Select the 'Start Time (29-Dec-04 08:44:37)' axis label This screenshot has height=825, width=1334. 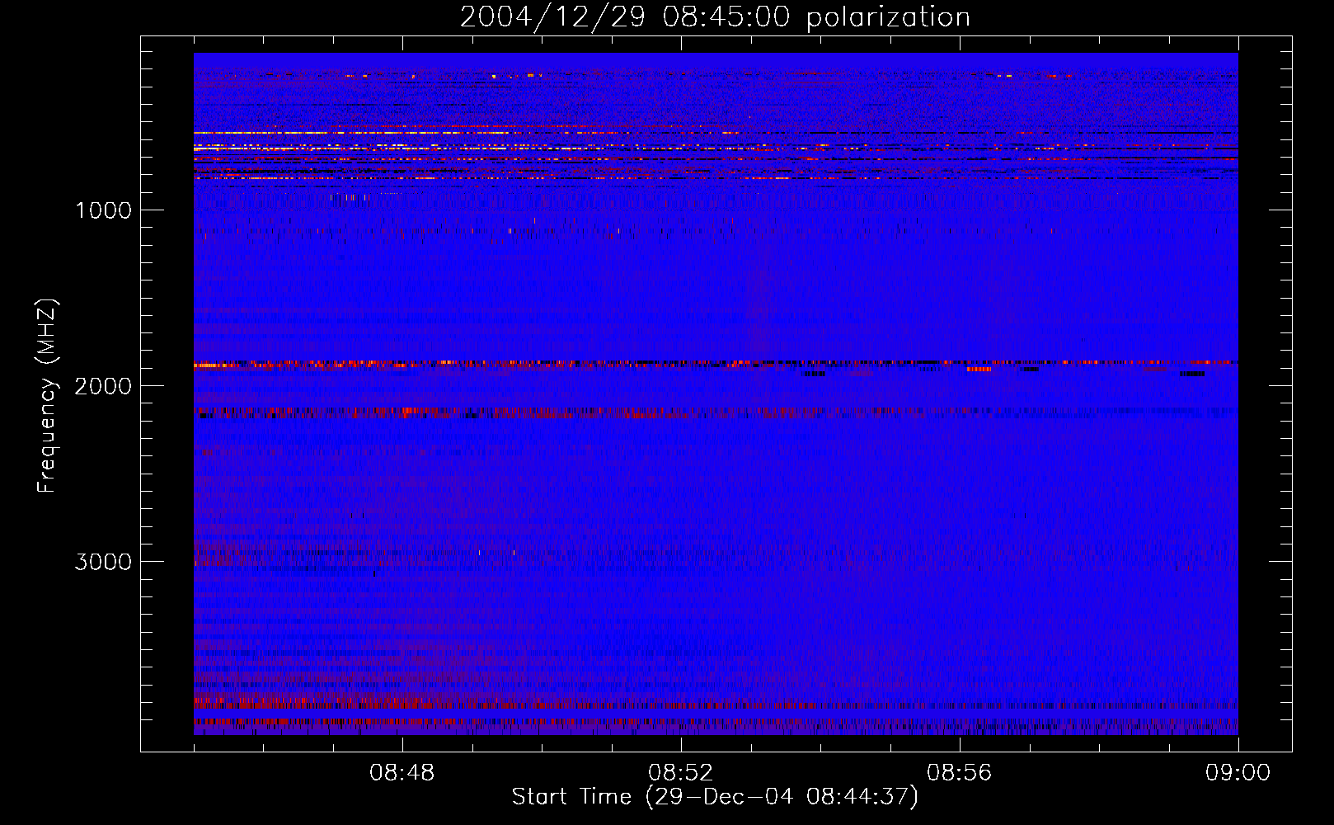tap(715, 797)
